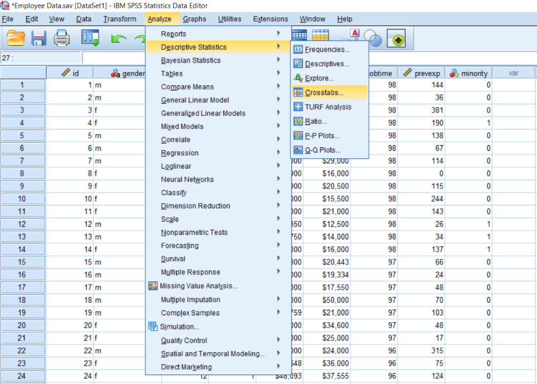The image size is (537, 384).
Task: Select row 10 header
Action: 22,199
